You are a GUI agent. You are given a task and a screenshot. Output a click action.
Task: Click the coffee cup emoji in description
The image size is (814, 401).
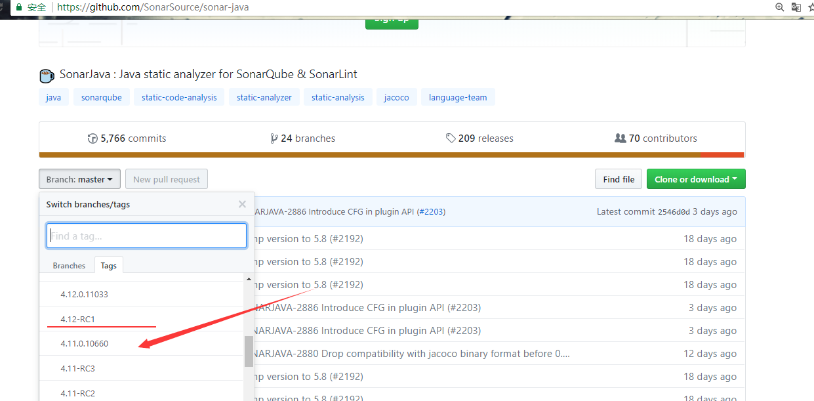click(x=47, y=75)
